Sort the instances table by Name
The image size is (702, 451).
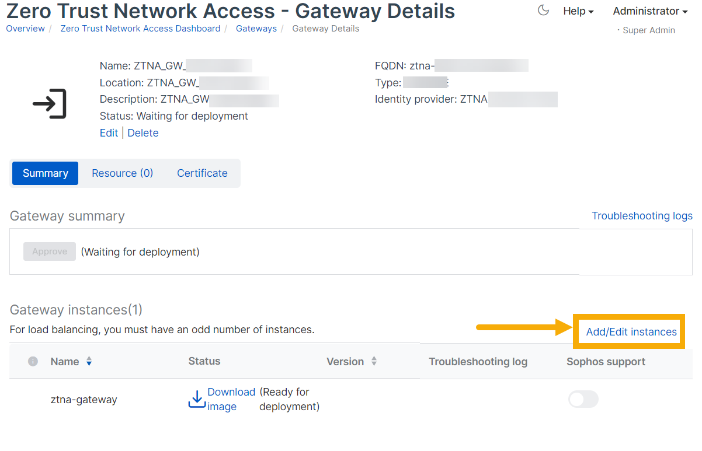click(x=89, y=361)
